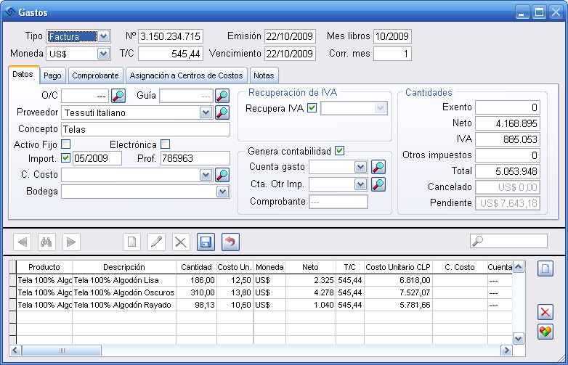Switch to the Pago tab
This screenshot has width=568, height=365.
tap(52, 75)
